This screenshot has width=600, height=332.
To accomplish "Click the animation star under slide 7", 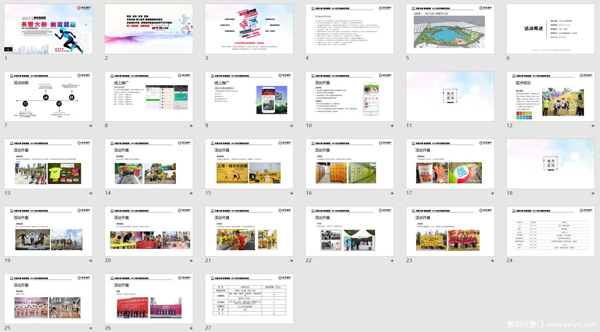I will (x=91, y=126).
